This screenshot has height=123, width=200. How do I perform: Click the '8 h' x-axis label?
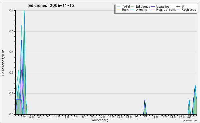pos(84,116)
